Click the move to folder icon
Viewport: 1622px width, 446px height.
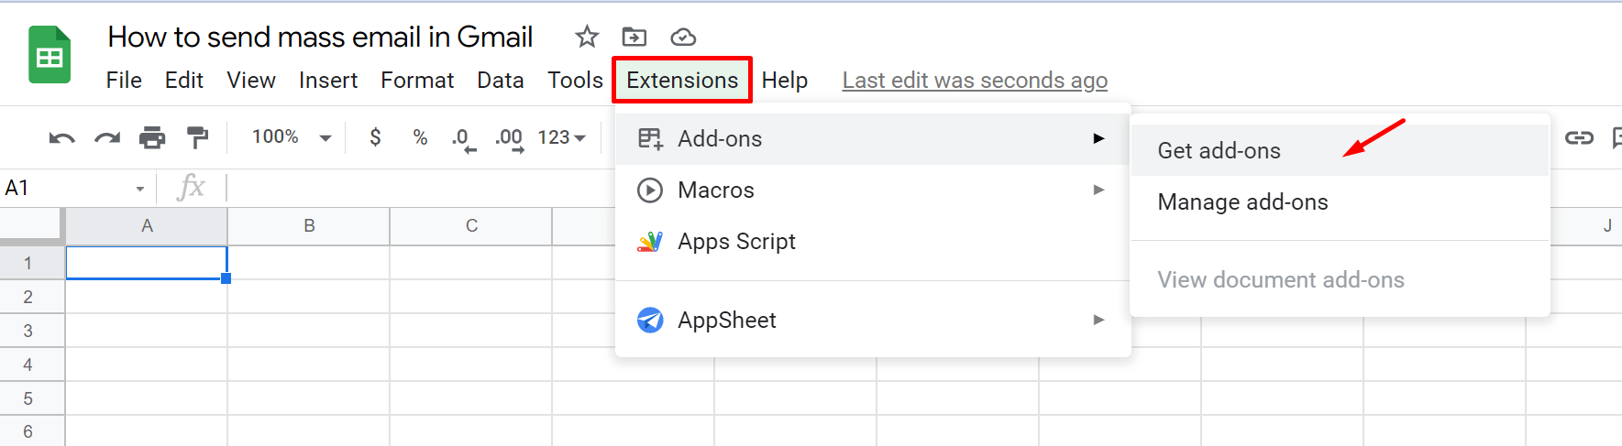pyautogui.click(x=634, y=37)
